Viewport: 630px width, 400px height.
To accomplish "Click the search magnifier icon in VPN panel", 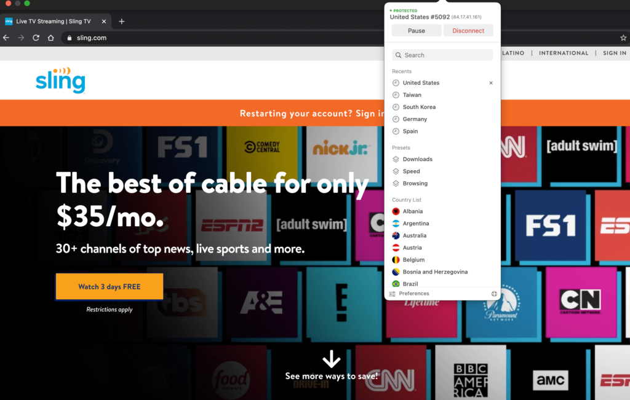I will point(398,55).
